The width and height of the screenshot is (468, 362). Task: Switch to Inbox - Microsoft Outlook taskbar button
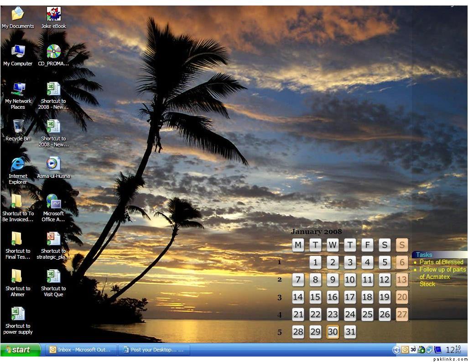coord(81,350)
